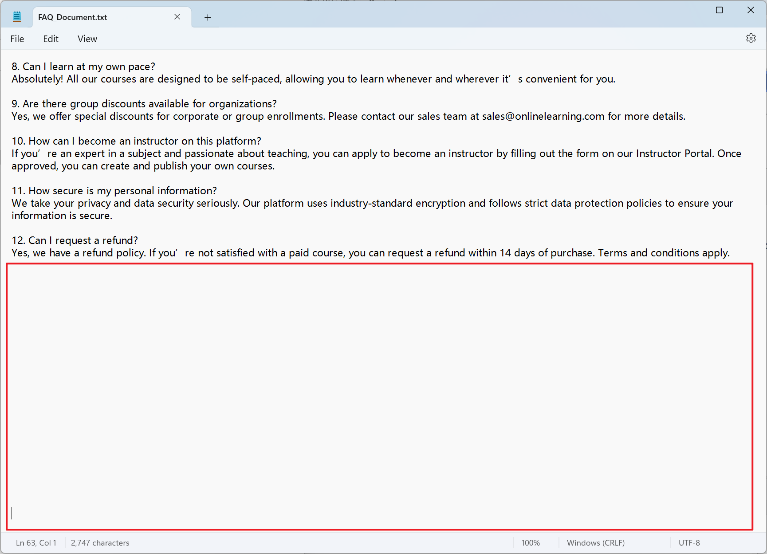This screenshot has height=554, width=767.
Task: Click the empty text area below refund answer
Action: pos(379,395)
